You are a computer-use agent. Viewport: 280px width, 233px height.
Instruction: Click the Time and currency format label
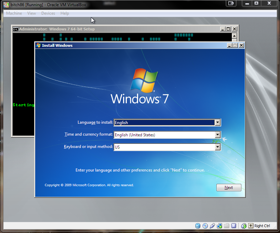coord(89,134)
